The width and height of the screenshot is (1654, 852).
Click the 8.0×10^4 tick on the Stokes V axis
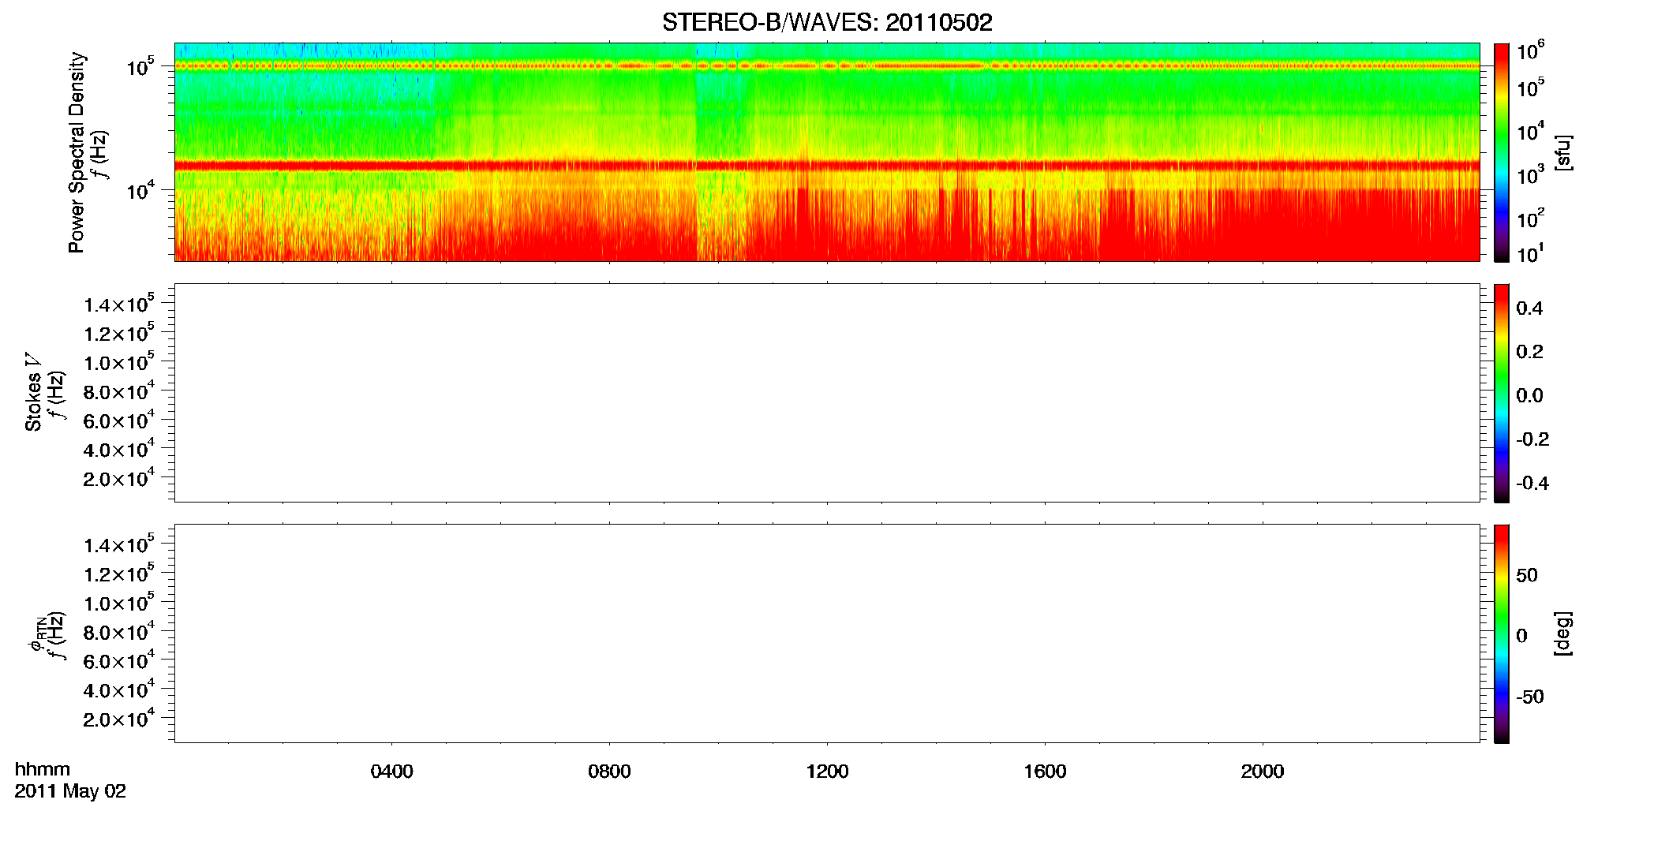(x=119, y=390)
